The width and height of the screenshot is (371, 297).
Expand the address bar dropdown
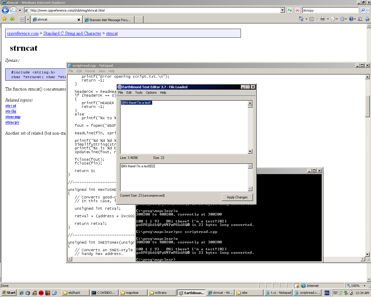[283, 10]
